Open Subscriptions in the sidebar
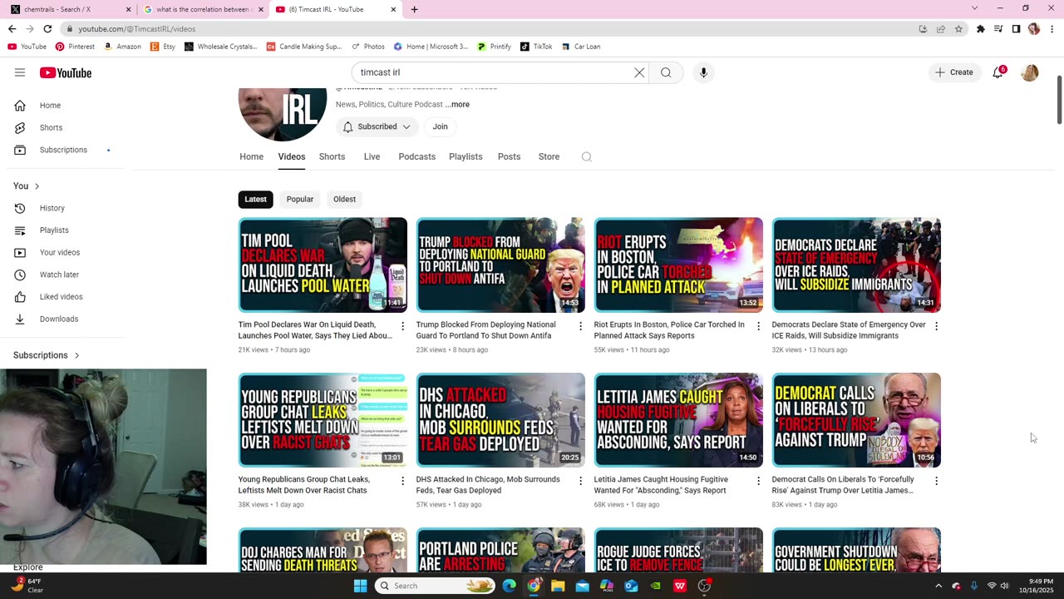Screen dimensions: 1064x599 tap(62, 150)
